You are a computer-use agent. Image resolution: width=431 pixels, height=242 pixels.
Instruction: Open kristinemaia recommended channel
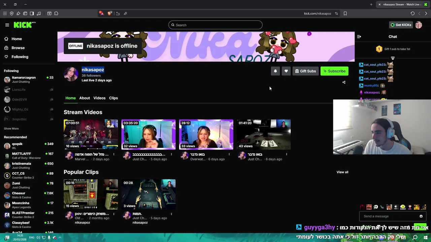click(x=29, y=165)
